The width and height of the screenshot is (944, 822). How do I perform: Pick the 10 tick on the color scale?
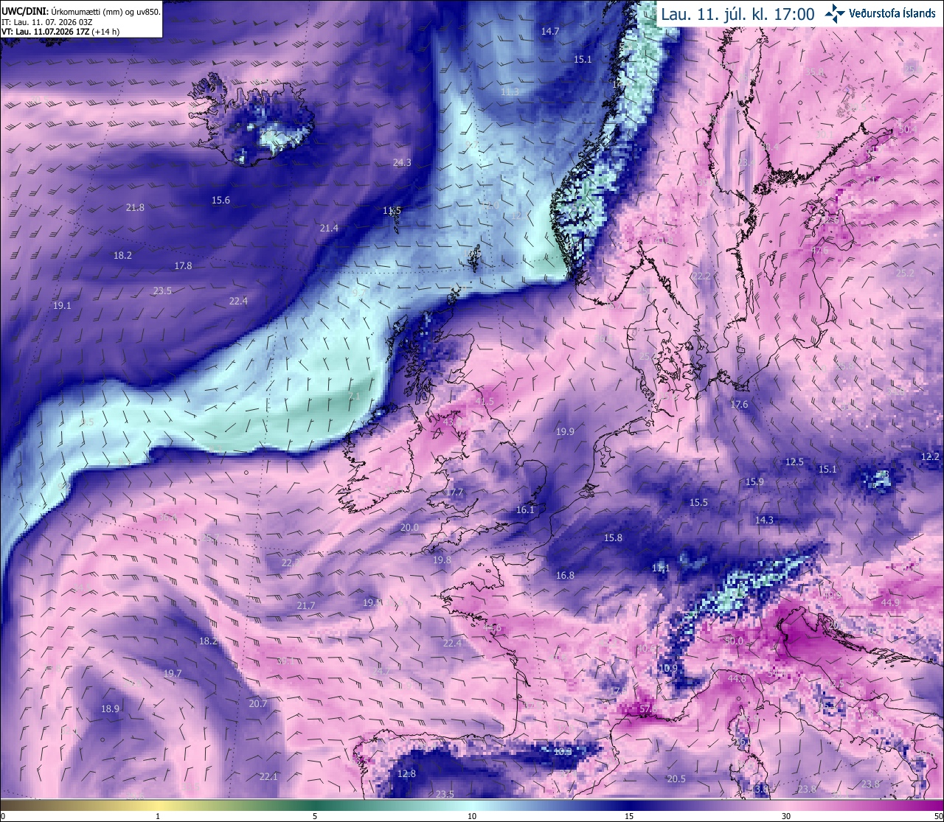(x=472, y=816)
